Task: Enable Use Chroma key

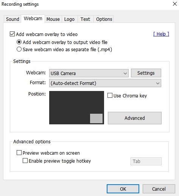Action: point(110,96)
